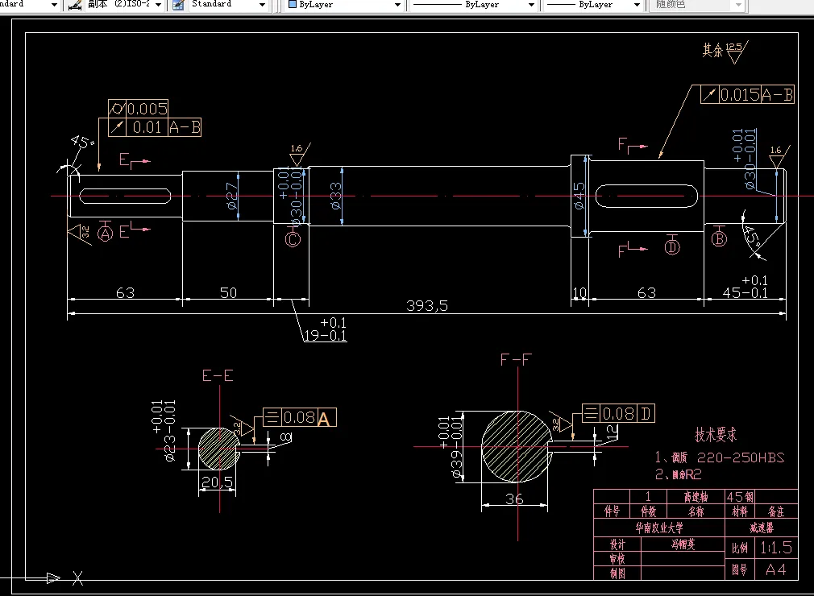Select the runout tolerance frame 0.015 A-B

click(x=748, y=94)
